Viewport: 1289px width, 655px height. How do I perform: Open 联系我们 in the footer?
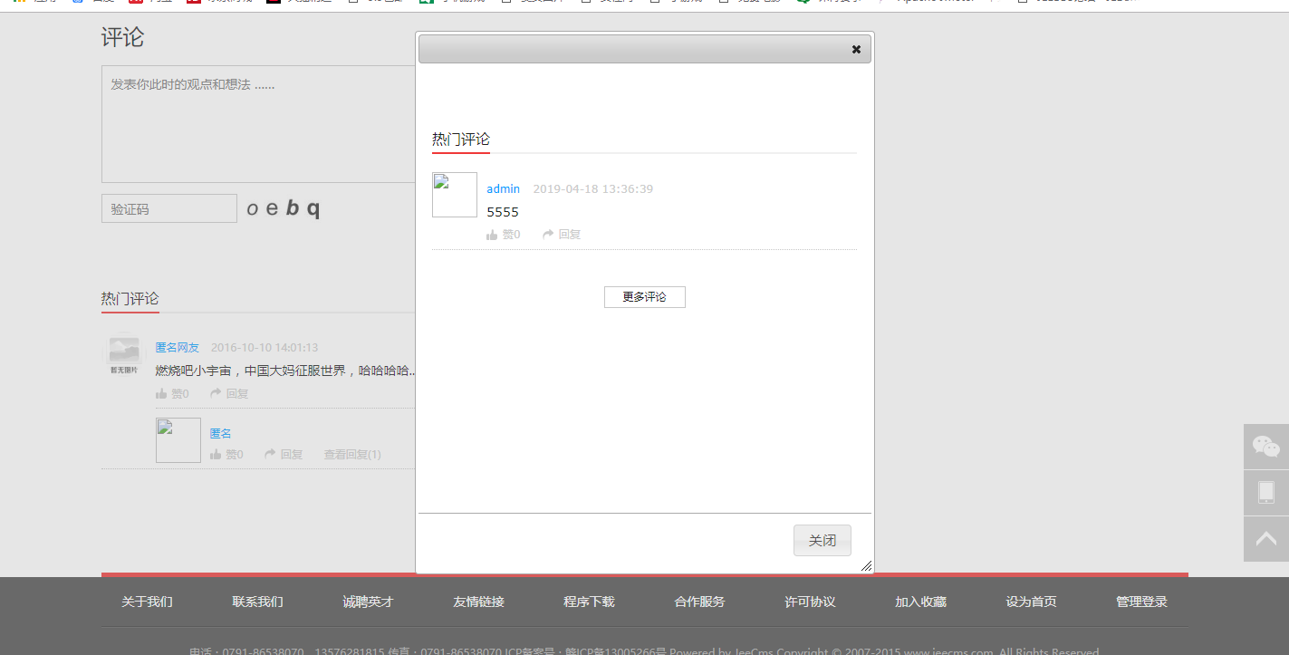tap(258, 602)
